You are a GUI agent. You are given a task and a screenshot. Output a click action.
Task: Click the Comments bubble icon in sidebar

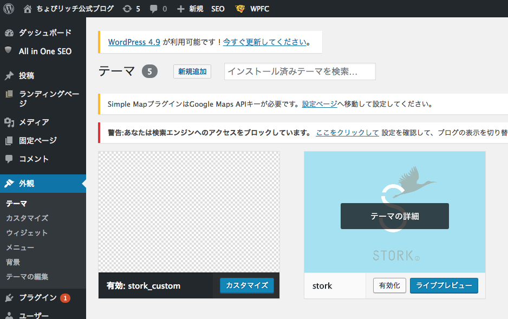9,159
